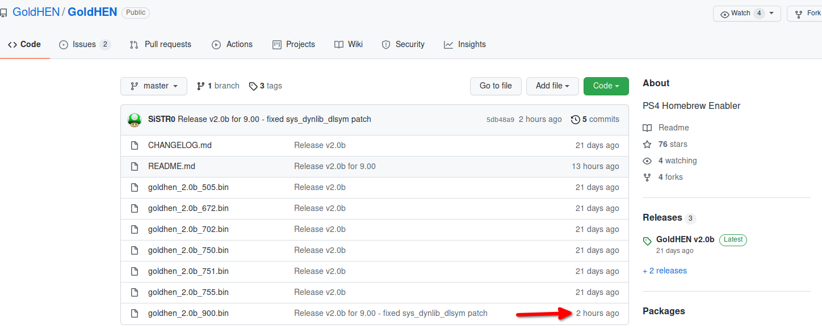Open the green Code dropdown

click(x=606, y=86)
